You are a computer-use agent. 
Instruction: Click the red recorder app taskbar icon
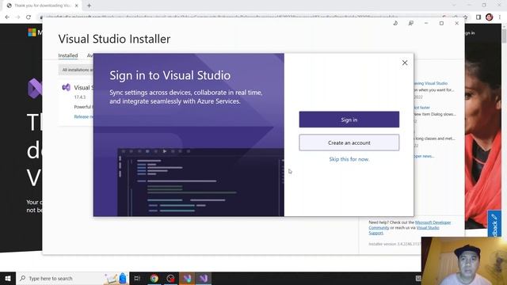point(171,278)
